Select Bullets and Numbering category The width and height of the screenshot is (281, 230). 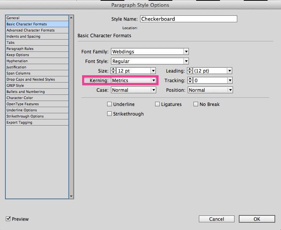37,92
